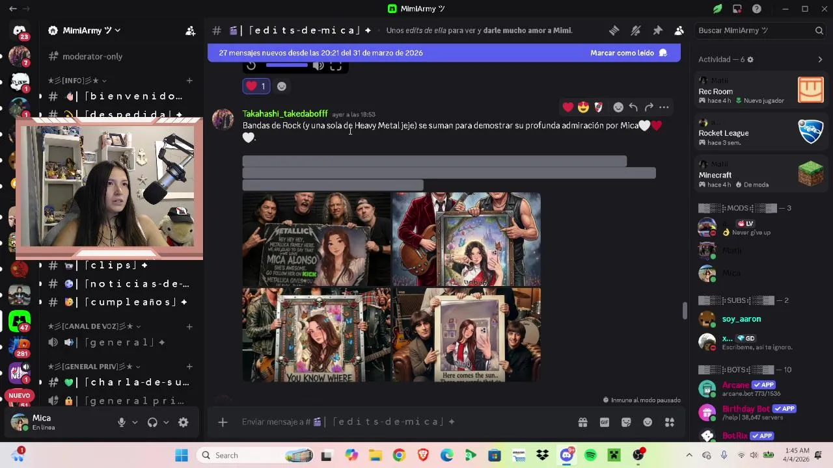Adjust the video player progress bar
The image size is (833, 468).
pos(286,65)
